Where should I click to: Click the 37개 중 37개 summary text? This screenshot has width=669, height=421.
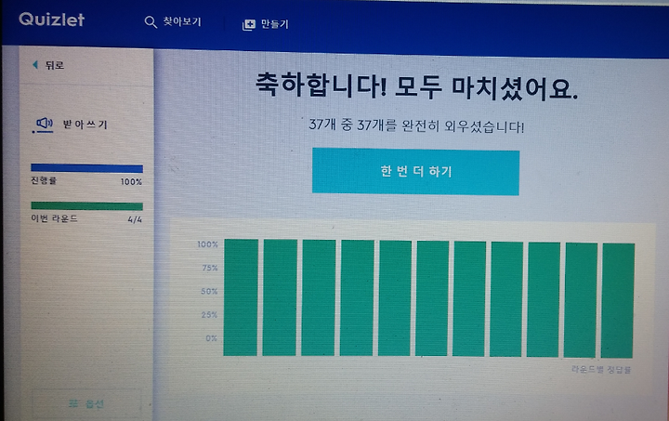coord(416,125)
